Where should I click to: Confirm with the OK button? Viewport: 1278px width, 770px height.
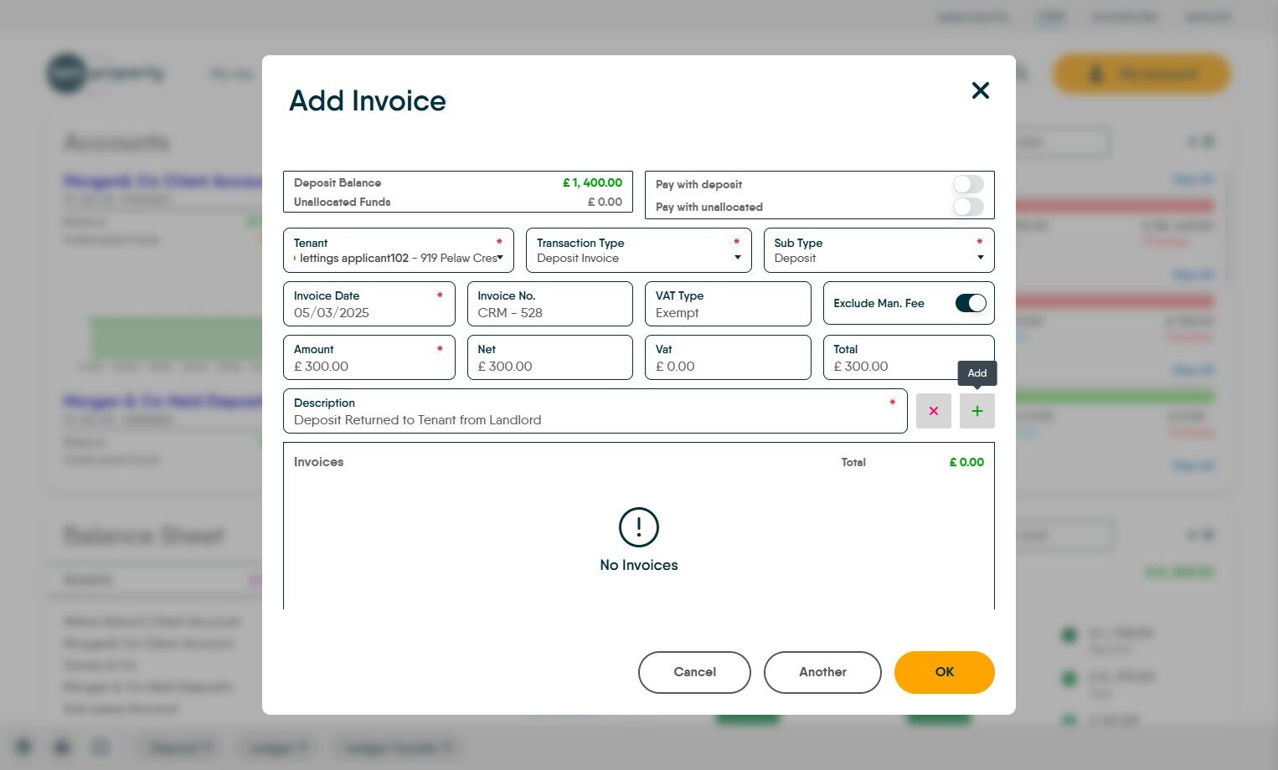point(945,672)
